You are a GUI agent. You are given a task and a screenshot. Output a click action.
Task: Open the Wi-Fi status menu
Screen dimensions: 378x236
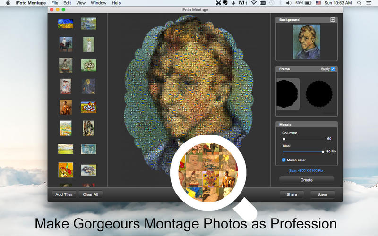tap(253, 3)
